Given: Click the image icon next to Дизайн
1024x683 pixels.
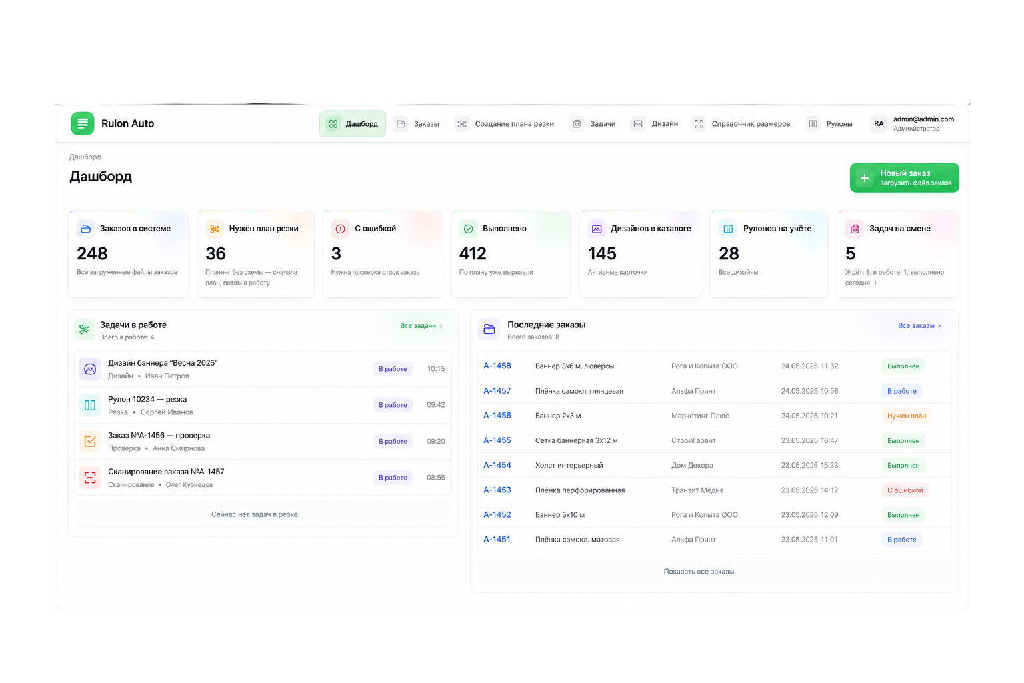Looking at the screenshot, I should pyautogui.click(x=638, y=124).
